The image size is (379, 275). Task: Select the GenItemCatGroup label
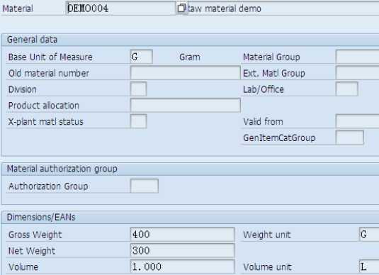[x=279, y=138]
